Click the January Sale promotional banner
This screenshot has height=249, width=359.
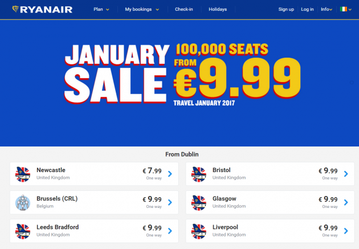(179, 80)
